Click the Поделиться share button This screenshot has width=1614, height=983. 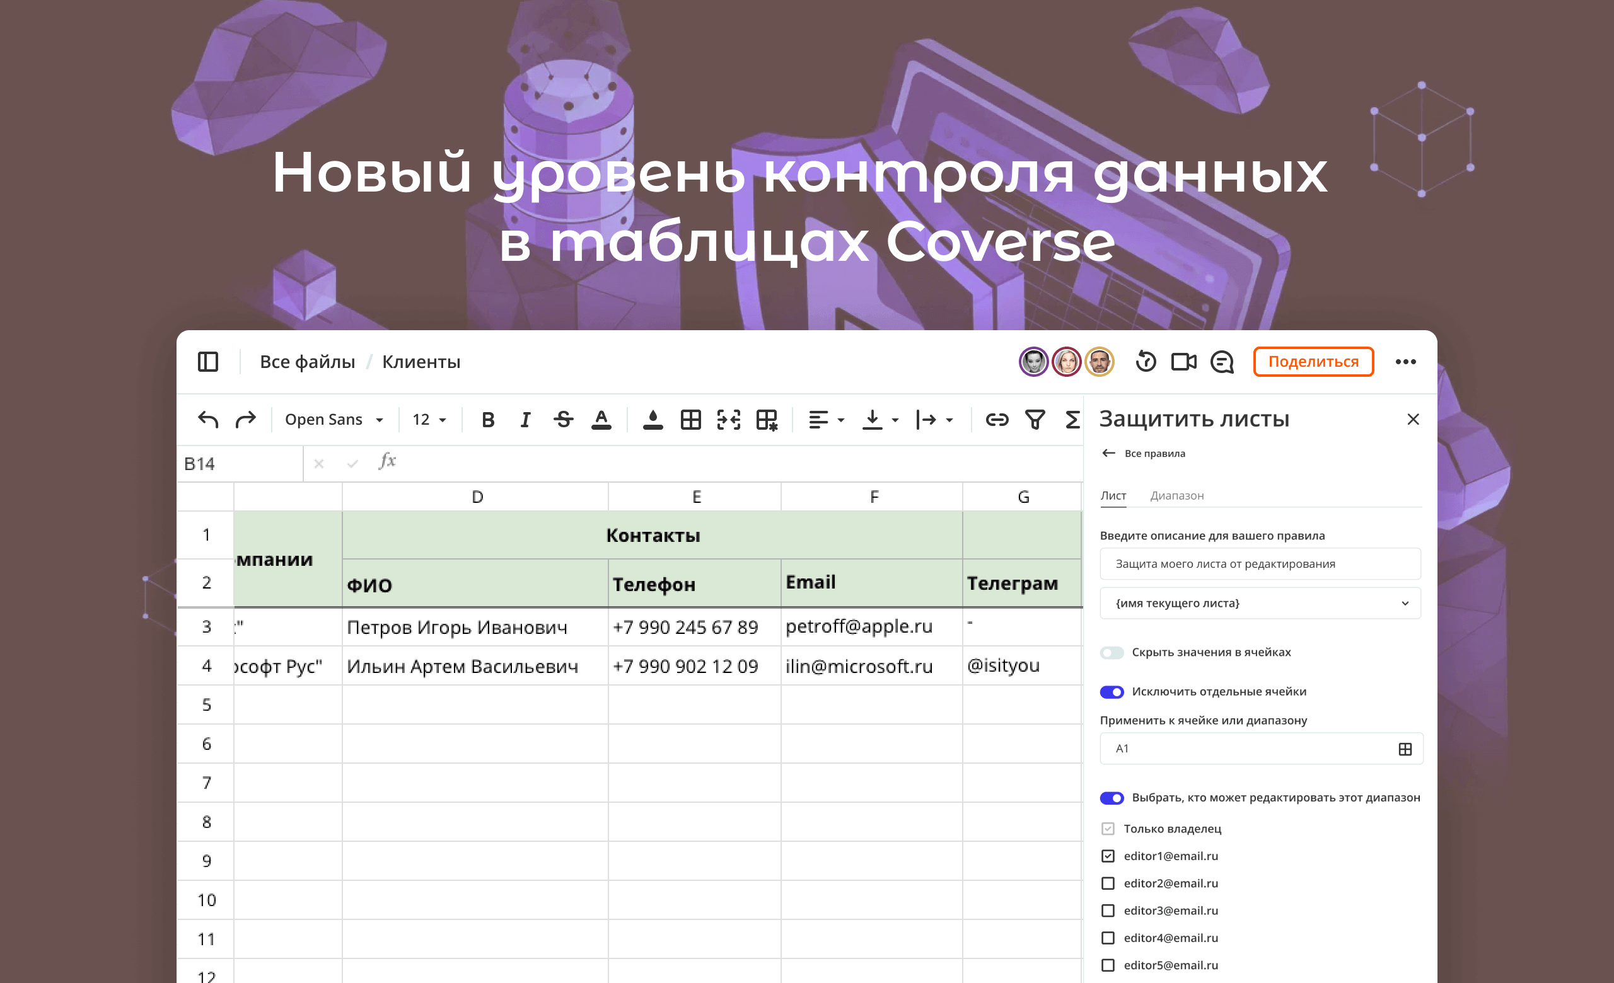(x=1313, y=361)
